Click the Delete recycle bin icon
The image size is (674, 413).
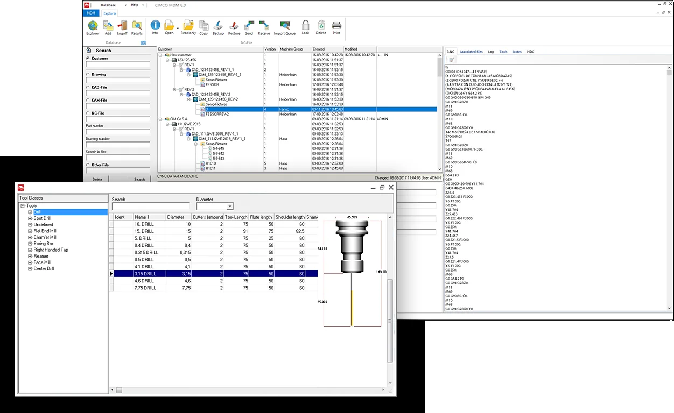[321, 27]
